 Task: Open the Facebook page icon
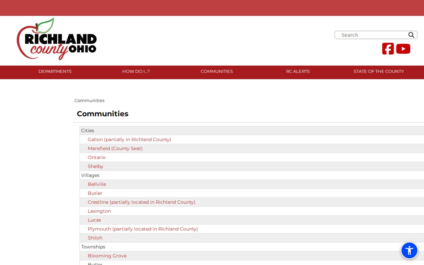pyautogui.click(x=388, y=49)
